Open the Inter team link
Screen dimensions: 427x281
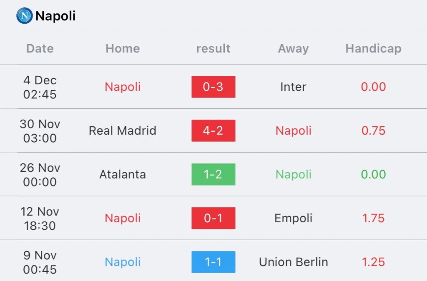[293, 87]
